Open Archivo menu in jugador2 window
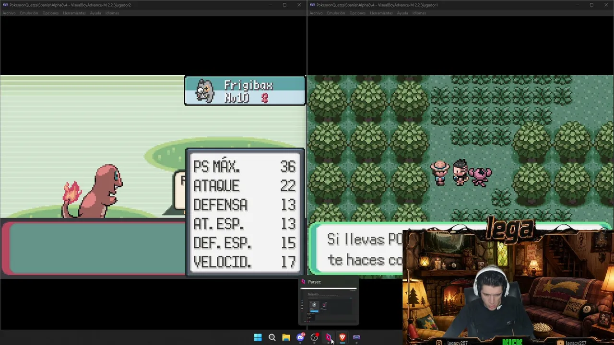614x345 pixels. [9, 13]
